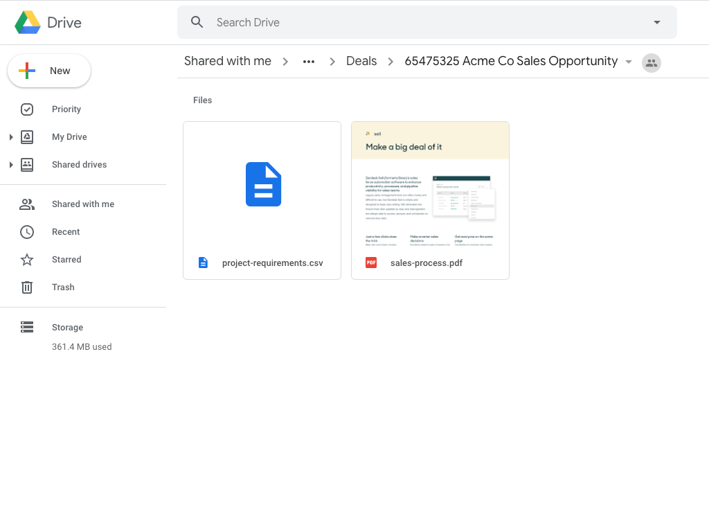This screenshot has height=532, width=709.
Task: Open Shared with me via its people icon
Action: (x=26, y=204)
